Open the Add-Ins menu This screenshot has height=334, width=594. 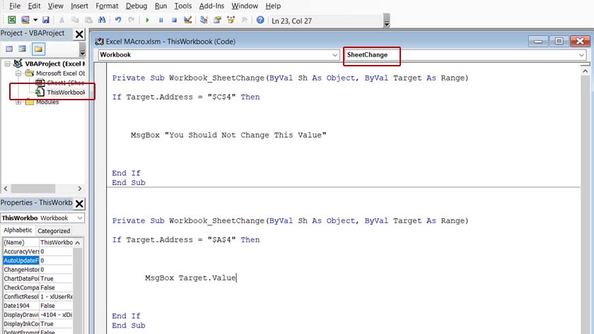(211, 6)
